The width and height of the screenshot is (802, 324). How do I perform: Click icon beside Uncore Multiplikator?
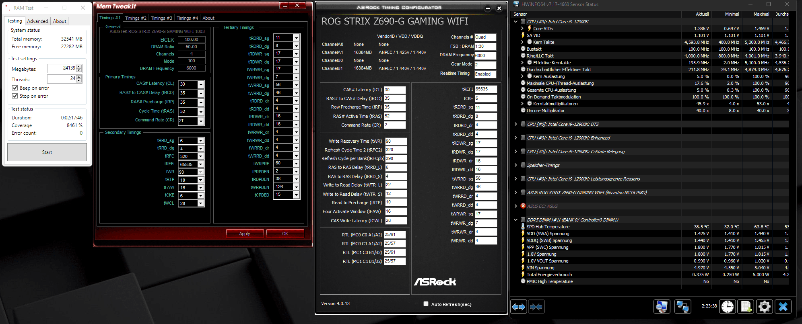click(523, 110)
